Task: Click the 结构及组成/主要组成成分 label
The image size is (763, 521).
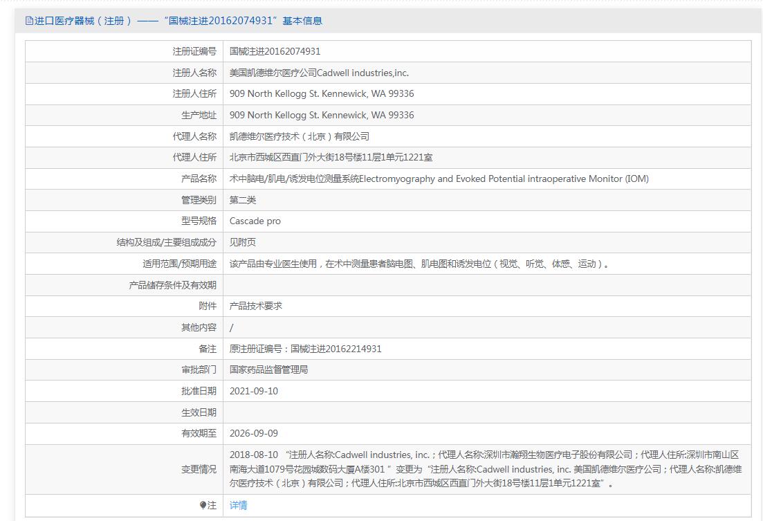Action: [x=167, y=242]
